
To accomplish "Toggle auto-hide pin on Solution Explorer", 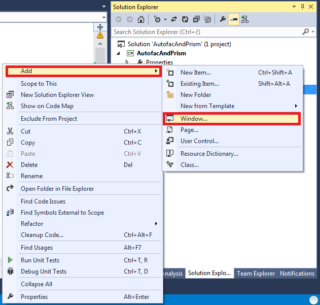I will (302, 7).
